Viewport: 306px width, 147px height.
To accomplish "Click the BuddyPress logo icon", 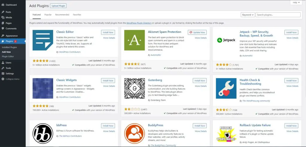I will pos(134,134).
